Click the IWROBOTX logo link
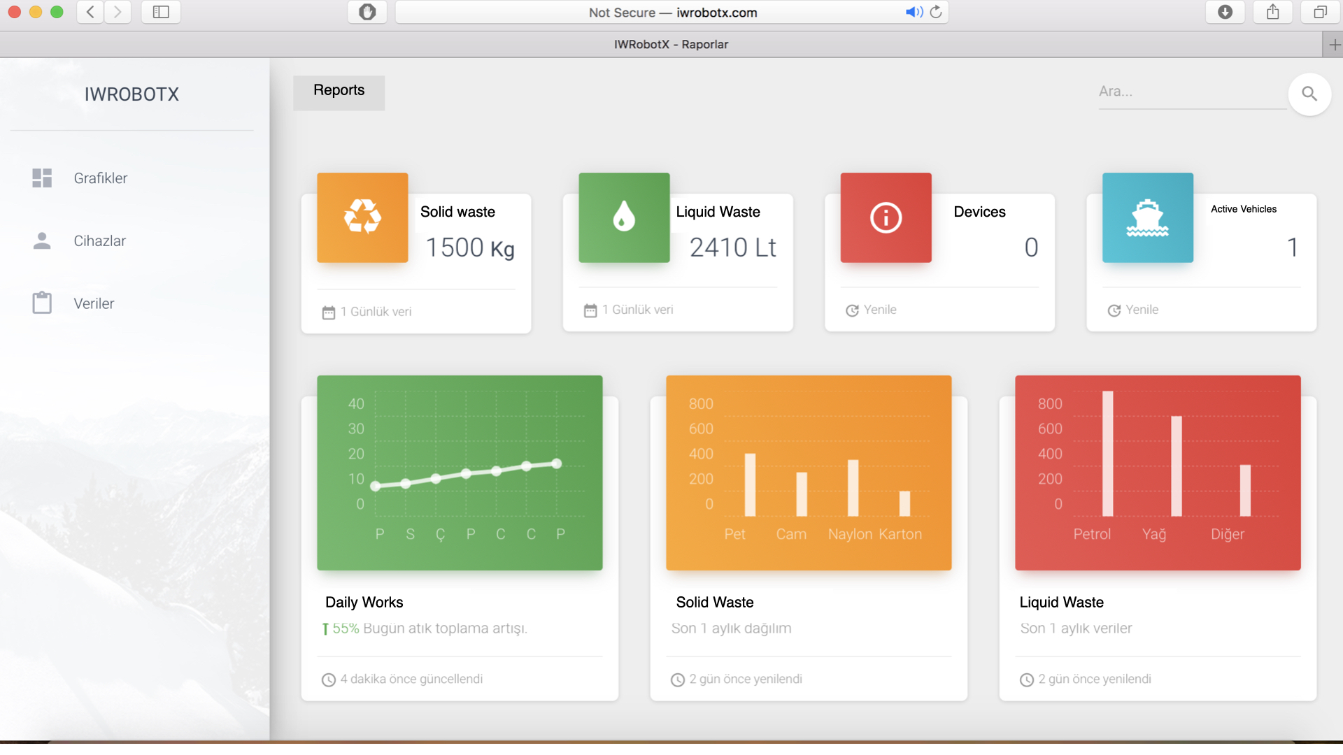Image resolution: width=1343 pixels, height=755 pixels. (x=132, y=94)
